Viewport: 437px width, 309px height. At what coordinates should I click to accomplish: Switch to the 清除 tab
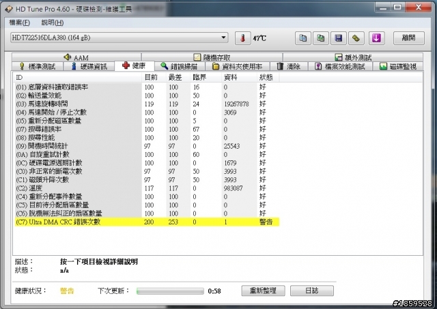289,66
